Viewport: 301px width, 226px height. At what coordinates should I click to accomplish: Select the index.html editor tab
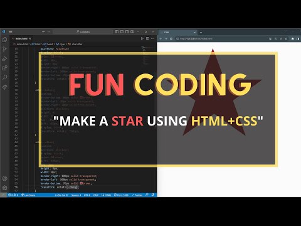click(21, 39)
